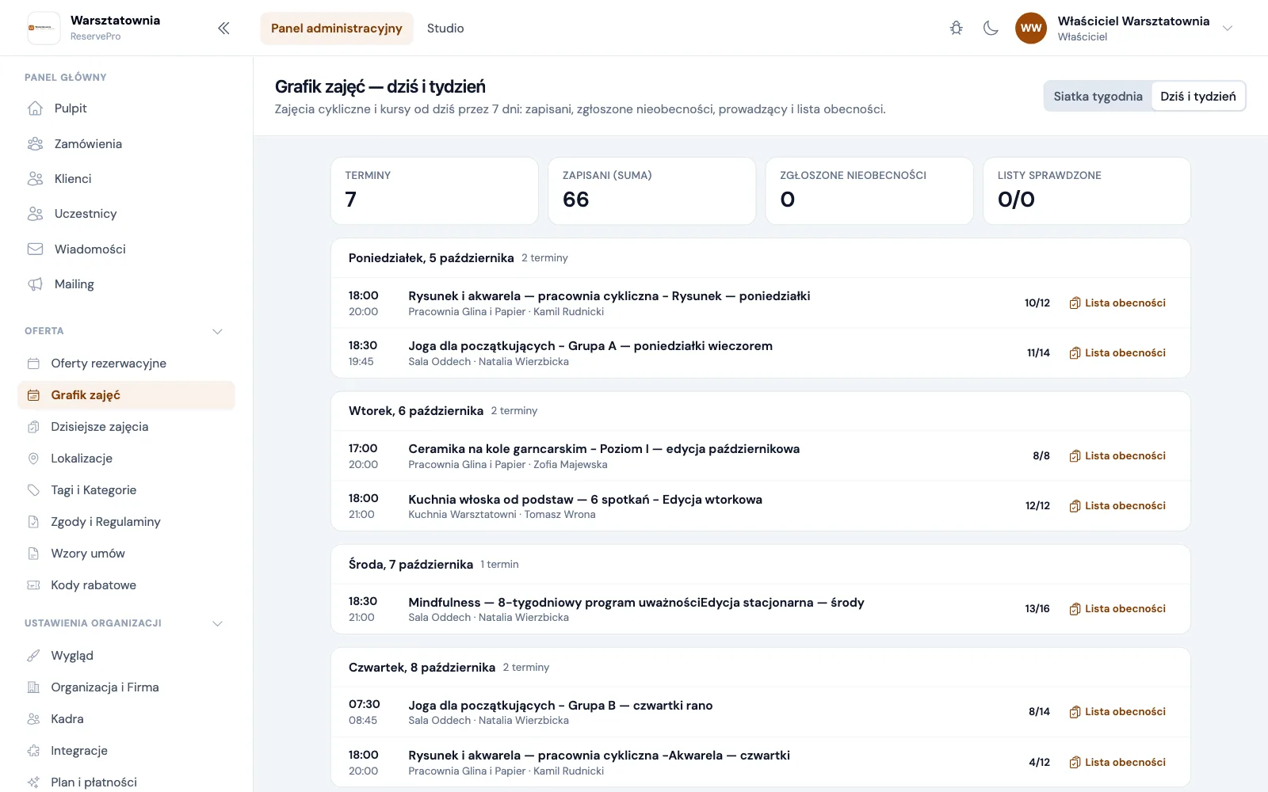Open Wygląd via the brush icon
This screenshot has height=792, width=1268.
(x=33, y=656)
